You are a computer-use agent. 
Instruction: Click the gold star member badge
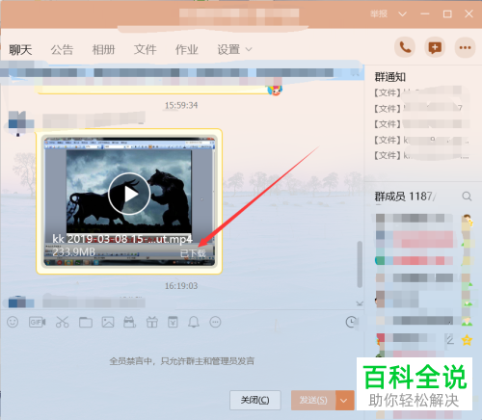(x=467, y=340)
